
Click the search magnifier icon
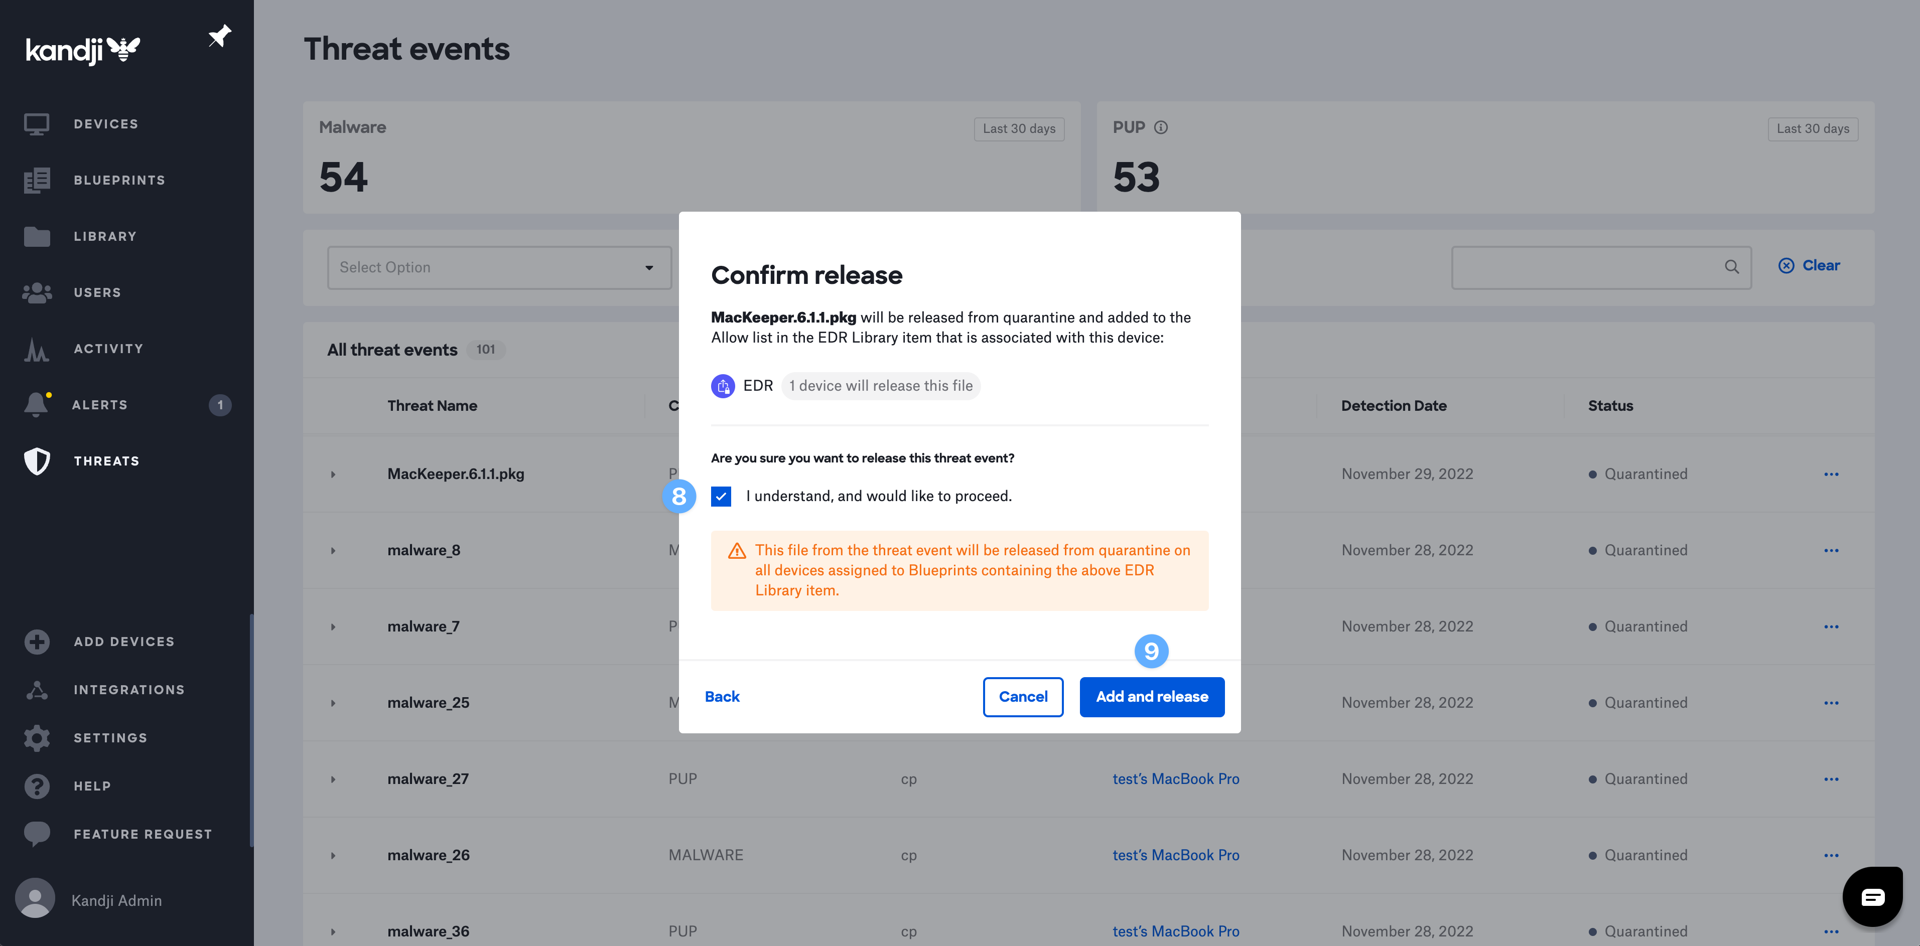pyautogui.click(x=1731, y=267)
